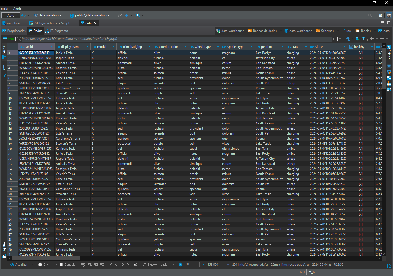This screenshot has width=393, height=276.
Task: Click the Atualizar refresh button
Action: [x=19, y=265]
